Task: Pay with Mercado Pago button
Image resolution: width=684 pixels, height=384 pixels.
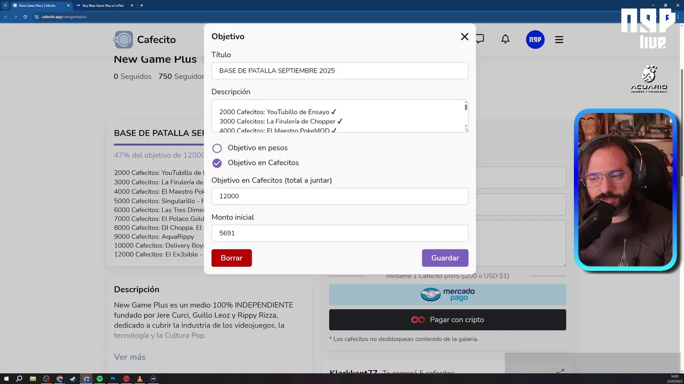Action: coord(447,294)
